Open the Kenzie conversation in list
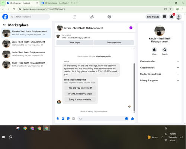Screen dimensions: 186x149 [x=26, y=33]
